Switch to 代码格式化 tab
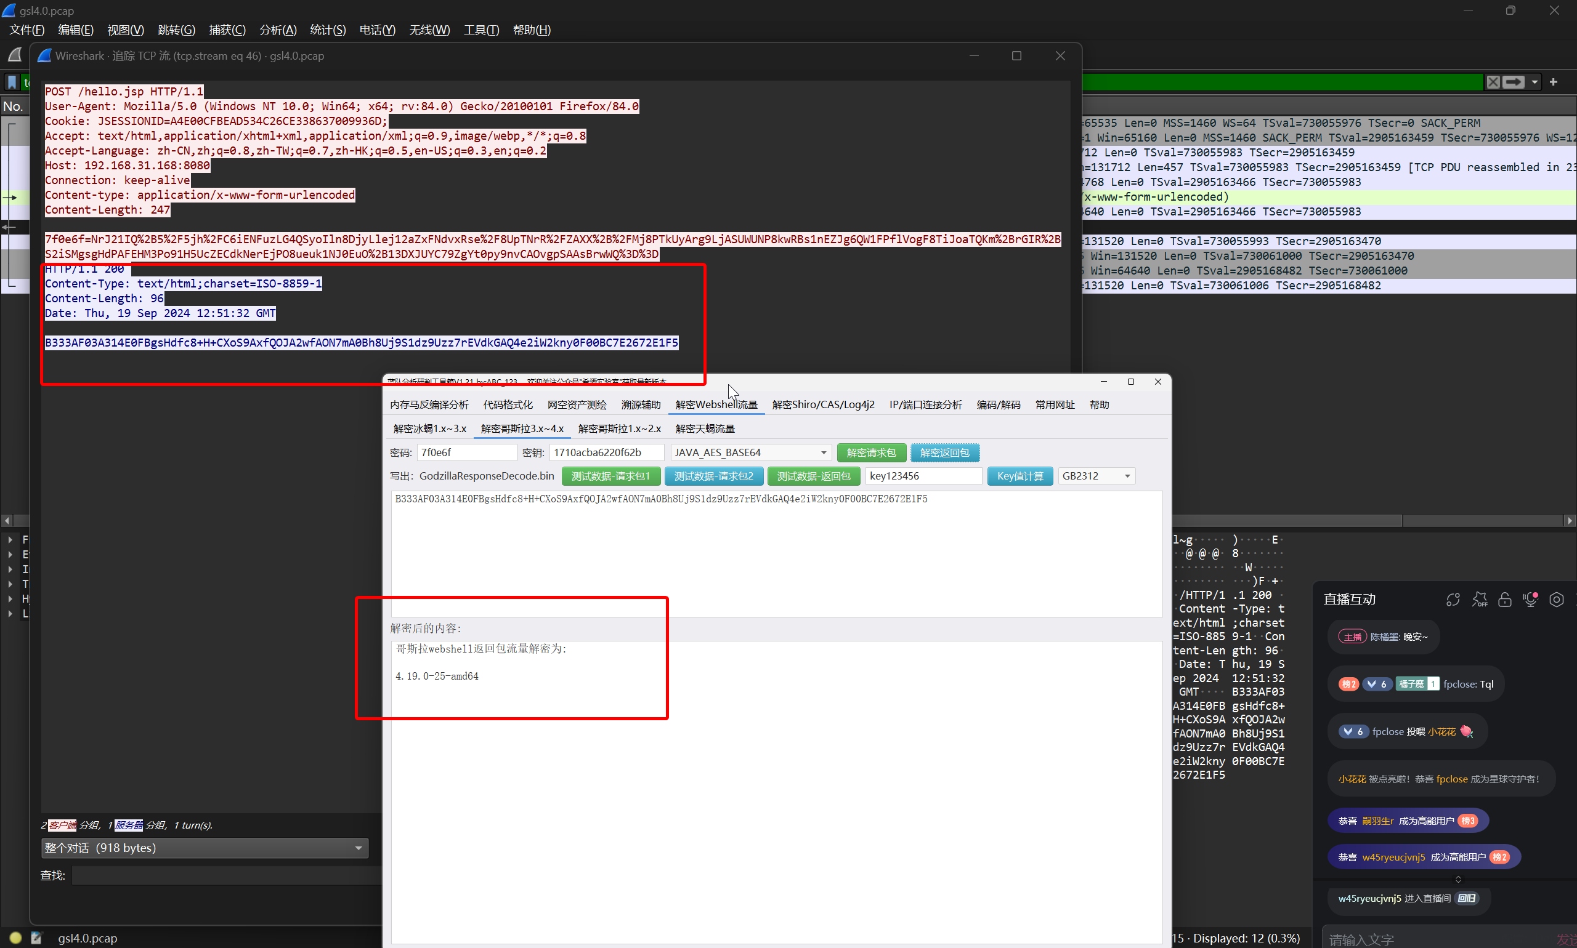The image size is (1577, 948). (508, 404)
